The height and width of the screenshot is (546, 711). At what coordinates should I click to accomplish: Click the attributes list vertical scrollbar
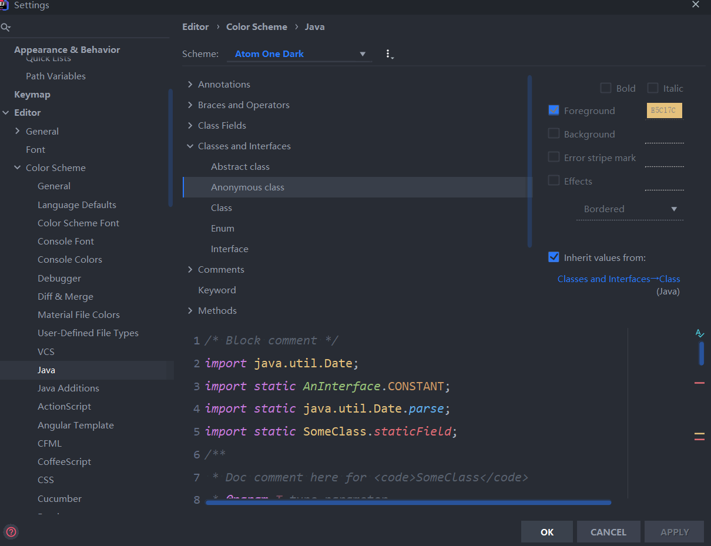[x=529, y=160]
